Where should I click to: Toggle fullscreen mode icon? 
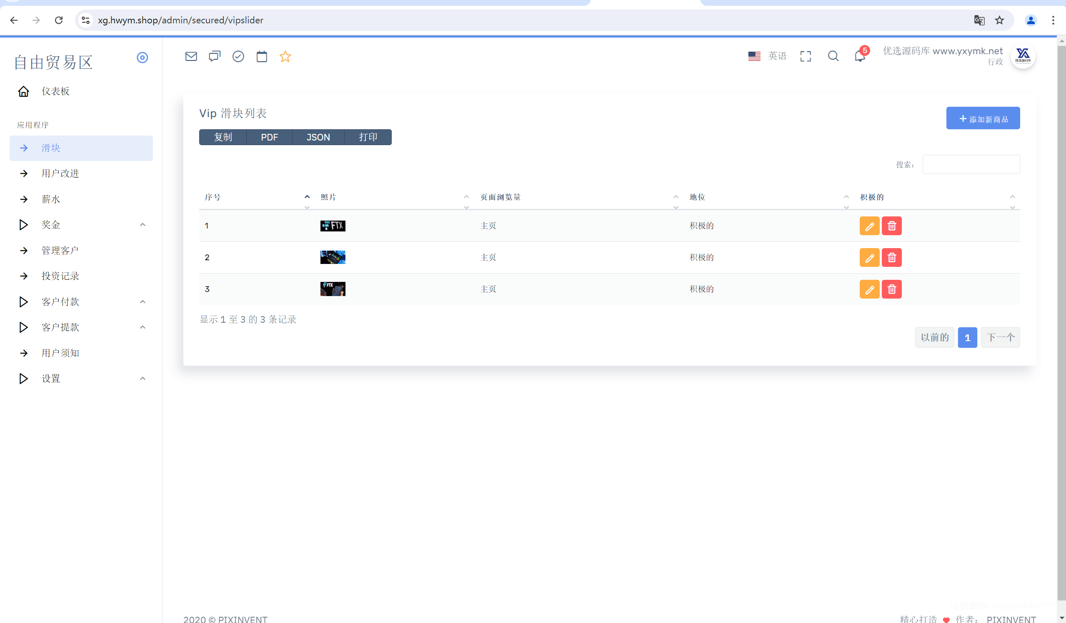click(x=806, y=56)
